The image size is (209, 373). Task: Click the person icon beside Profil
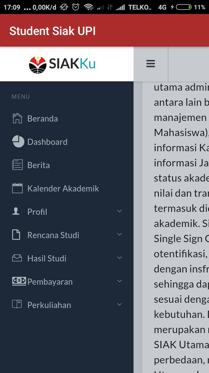(x=16, y=211)
